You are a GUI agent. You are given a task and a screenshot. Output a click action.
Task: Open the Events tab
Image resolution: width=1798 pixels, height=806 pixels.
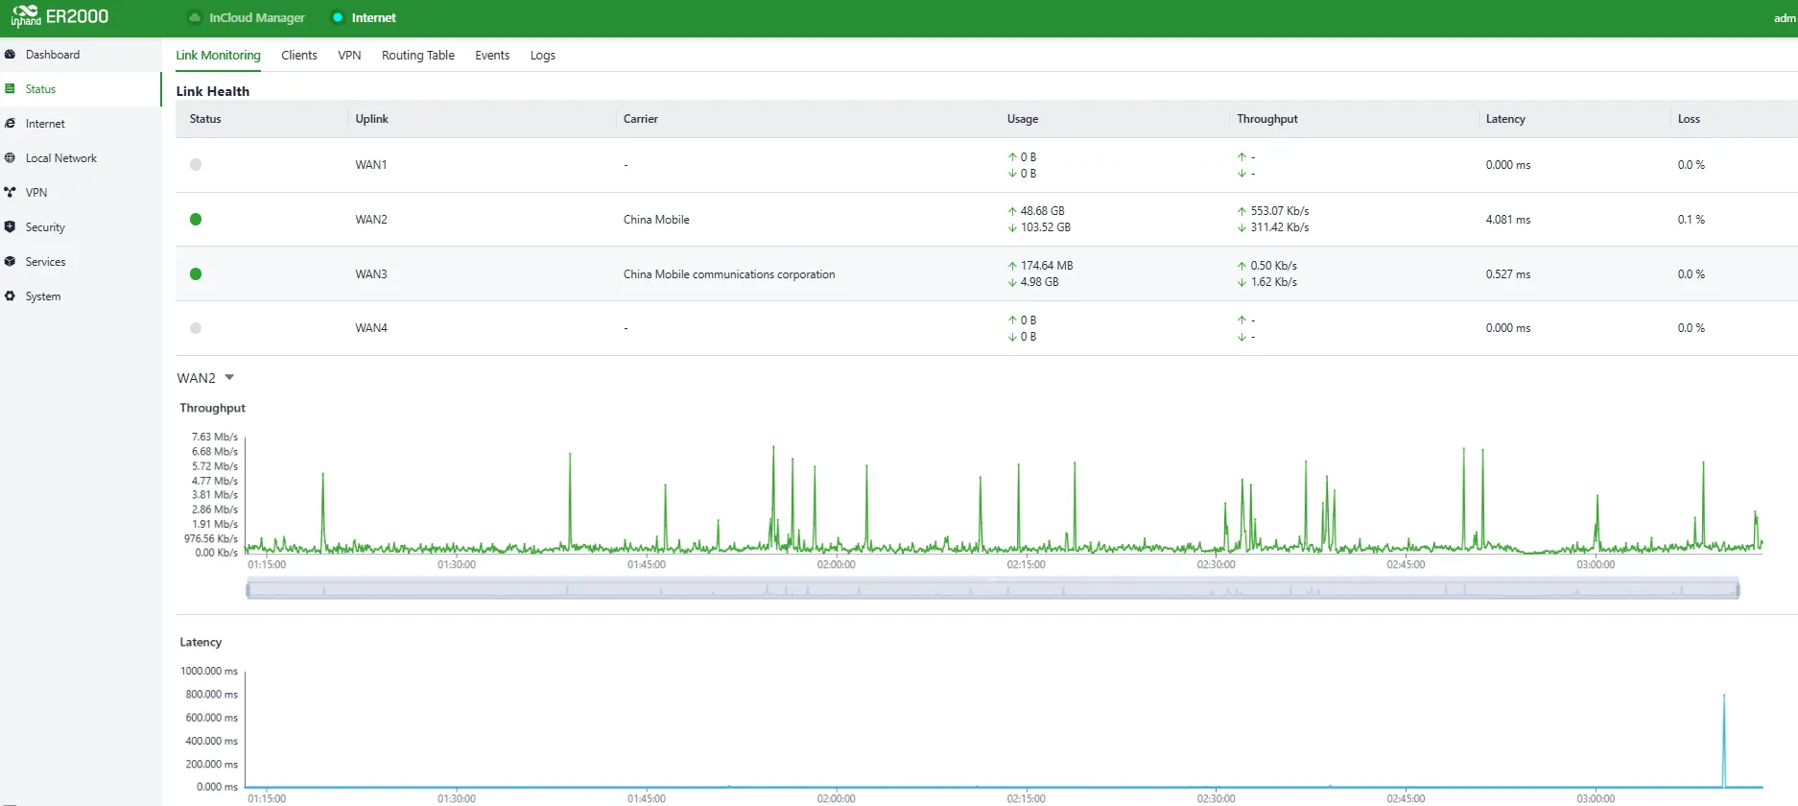(492, 56)
